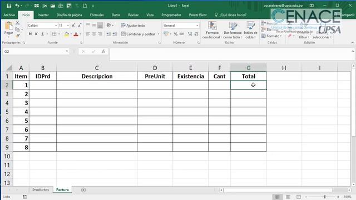The width and height of the screenshot is (356, 200).
Task: Click the Format Painter brush icon
Action: [17, 36]
